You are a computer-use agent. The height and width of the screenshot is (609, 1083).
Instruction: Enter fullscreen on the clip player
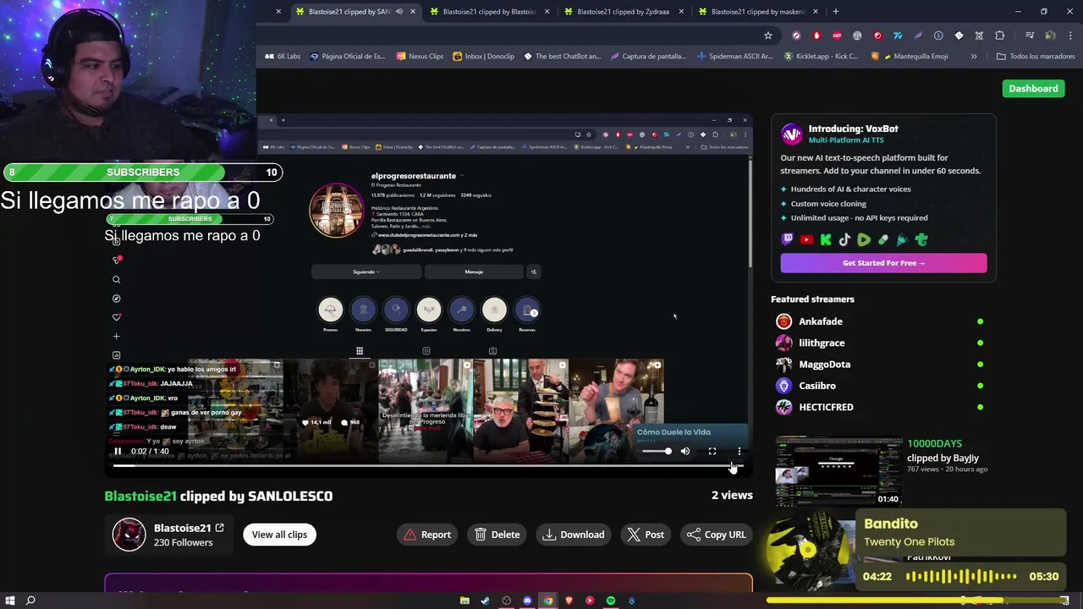point(712,452)
